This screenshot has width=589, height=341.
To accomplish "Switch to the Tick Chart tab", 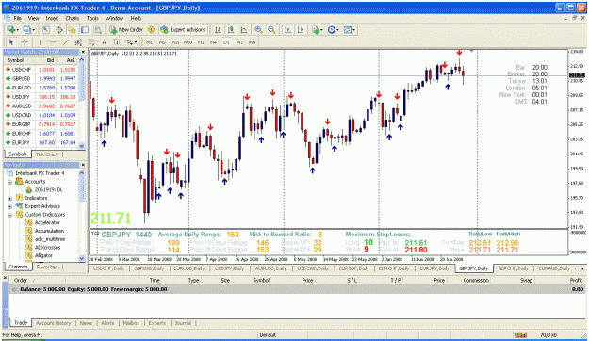I will 46,154.
